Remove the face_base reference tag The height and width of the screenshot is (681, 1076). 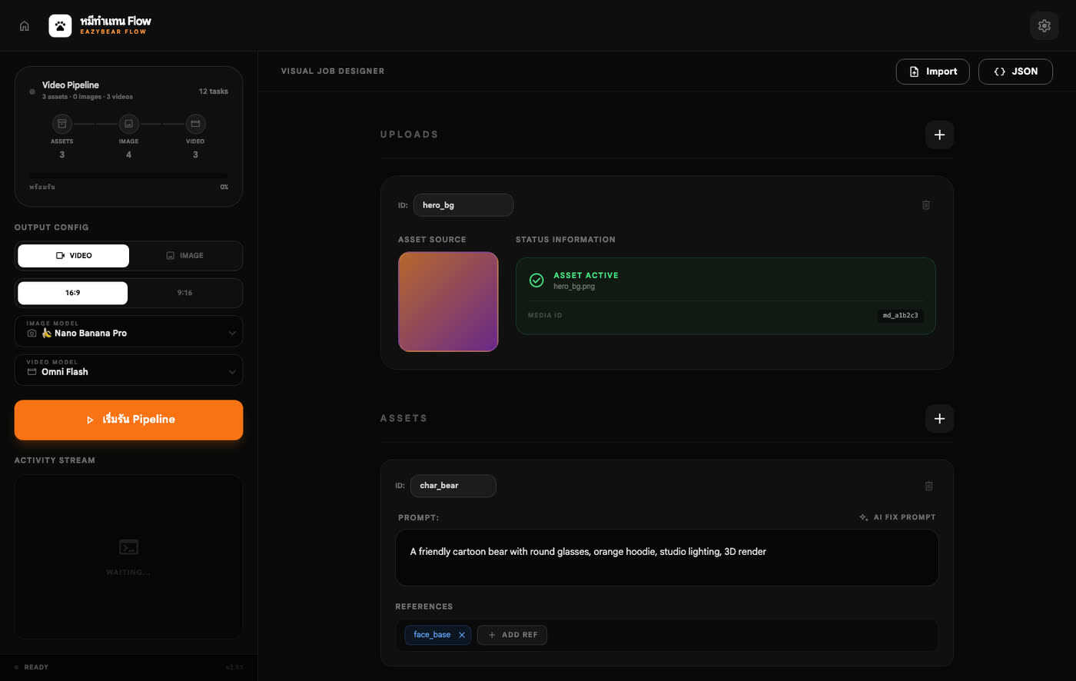[x=462, y=635]
